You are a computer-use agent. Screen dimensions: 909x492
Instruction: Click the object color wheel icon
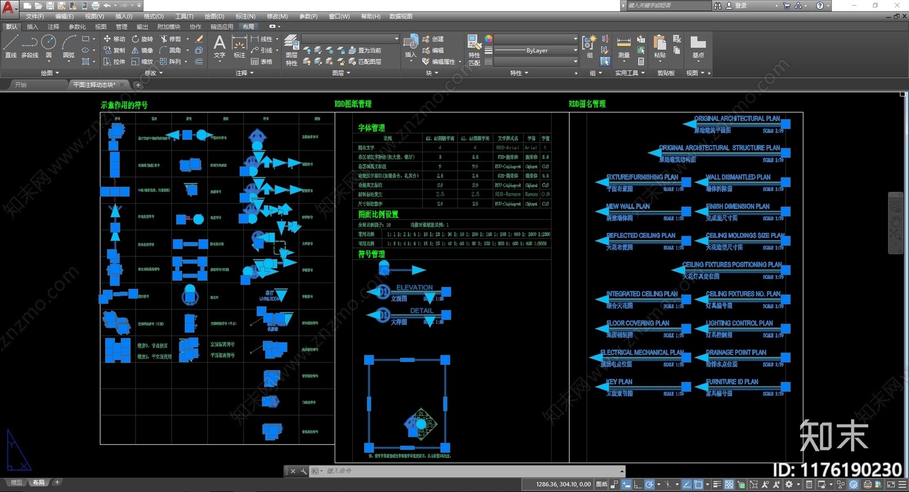click(x=488, y=39)
